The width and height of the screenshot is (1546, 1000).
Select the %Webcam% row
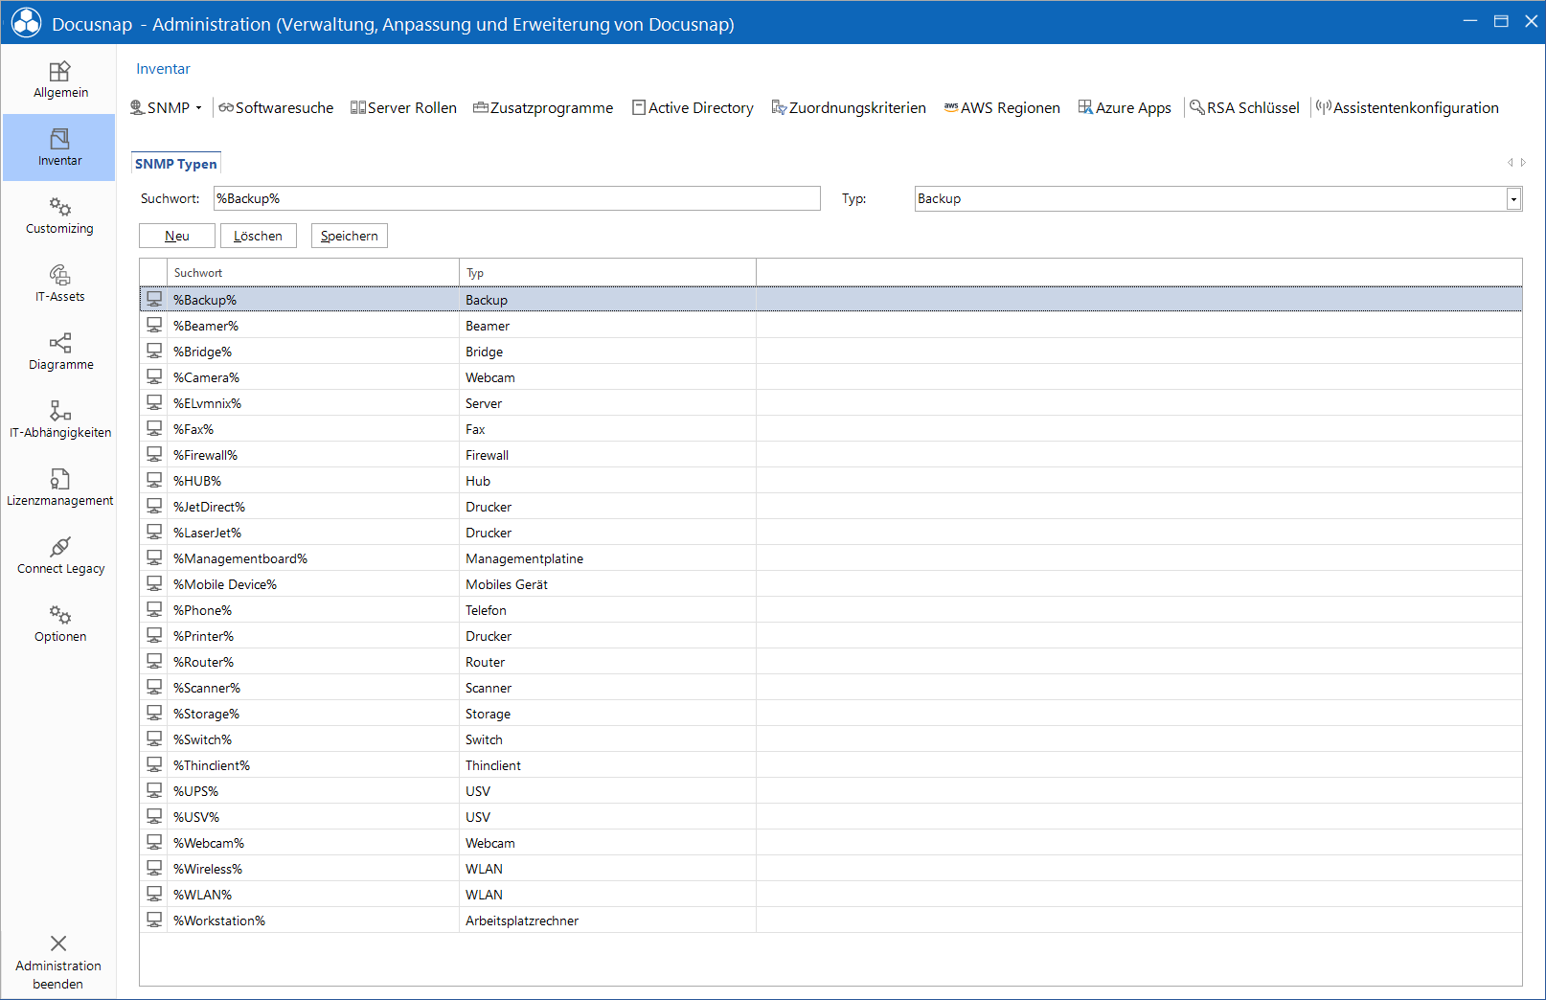[x=830, y=843]
